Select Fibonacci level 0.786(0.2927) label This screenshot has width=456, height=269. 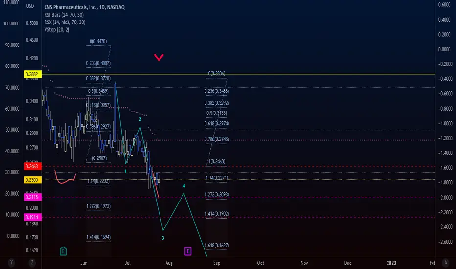(98, 127)
